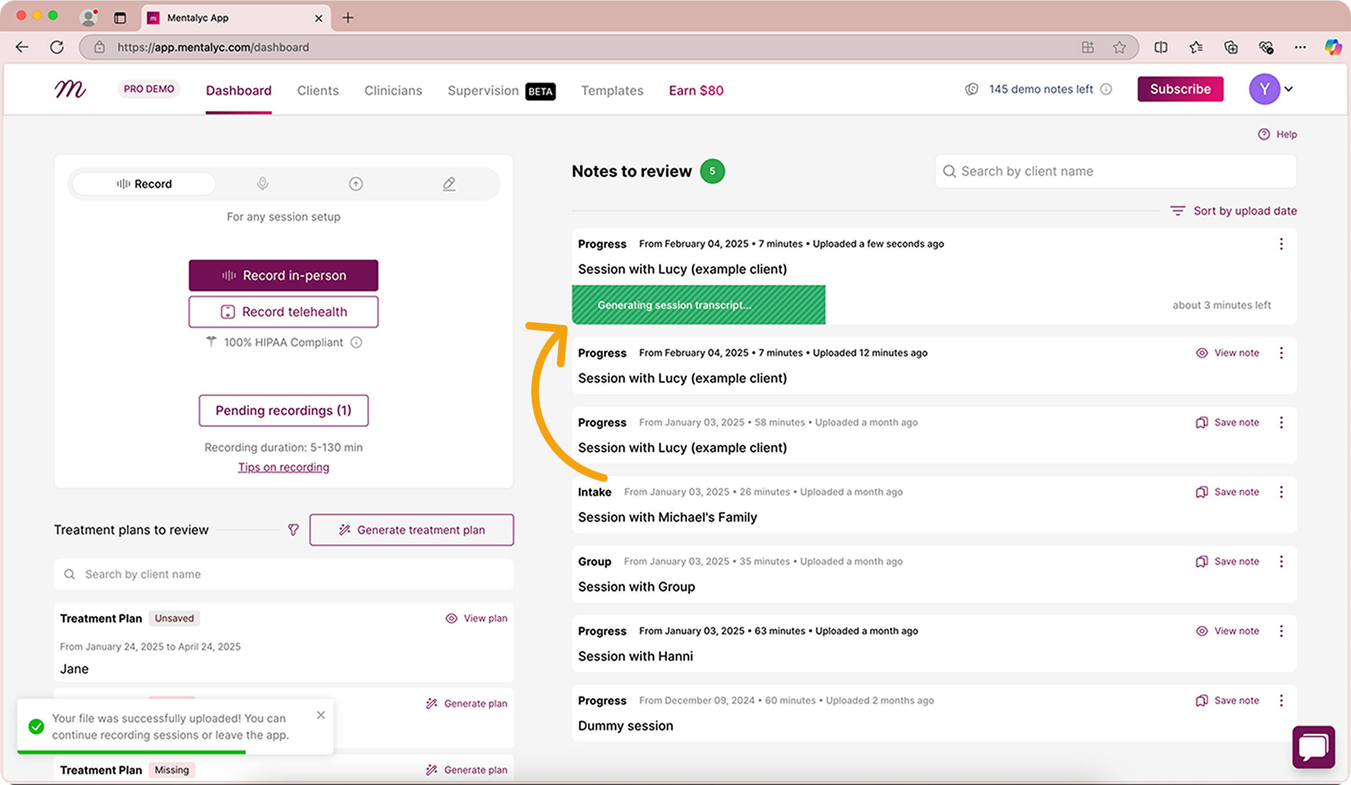Viewport: 1351px width, 785px height.
Task: Open Sort by upload date menu
Action: click(1234, 211)
